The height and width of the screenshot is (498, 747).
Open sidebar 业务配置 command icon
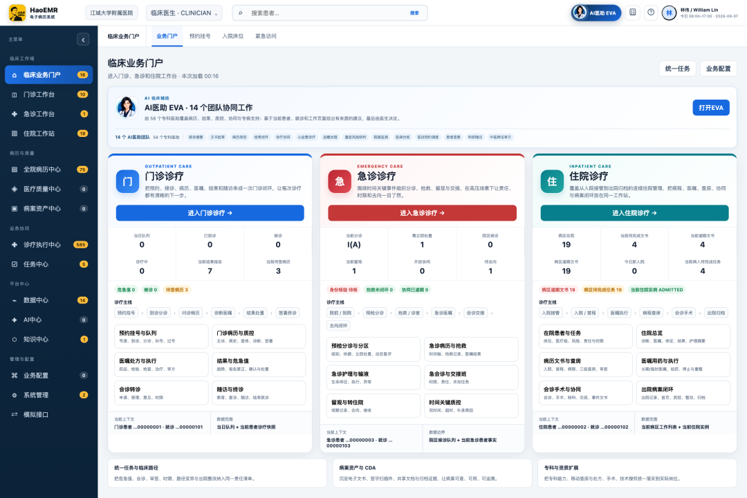[x=15, y=376]
